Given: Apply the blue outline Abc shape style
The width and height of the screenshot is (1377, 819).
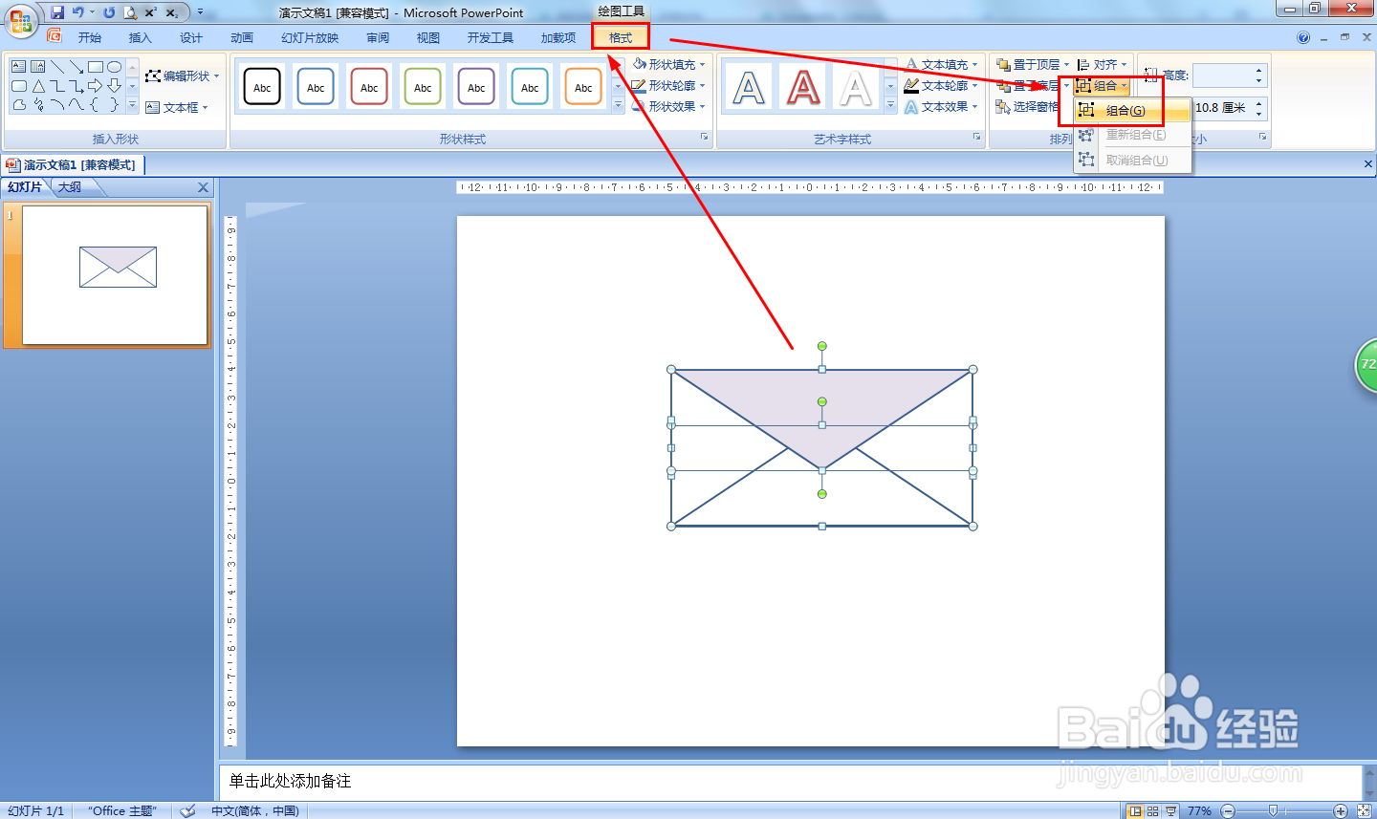Looking at the screenshot, I should (316, 86).
